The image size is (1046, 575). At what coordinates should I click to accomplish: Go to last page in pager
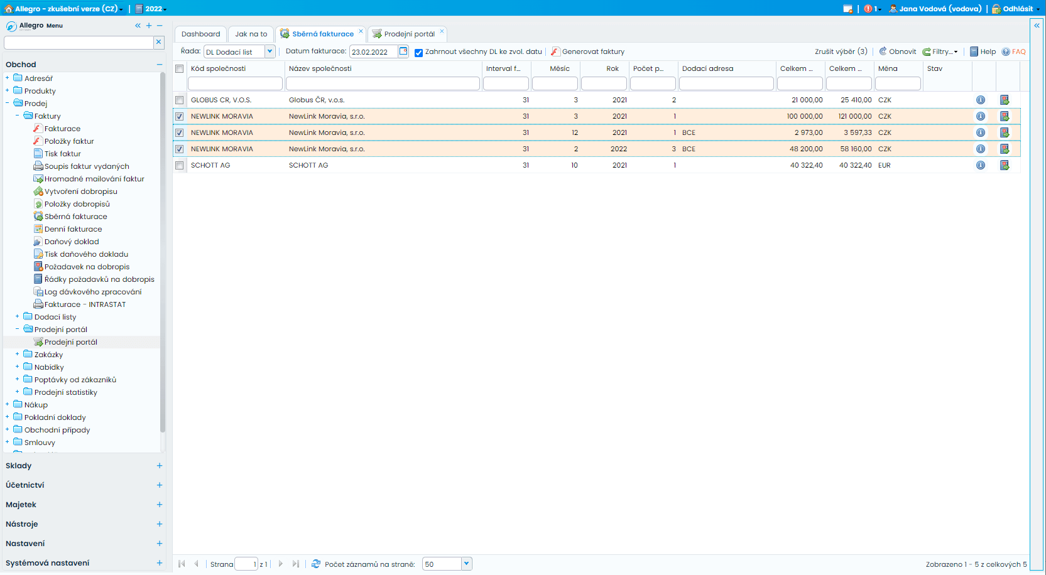click(x=295, y=564)
